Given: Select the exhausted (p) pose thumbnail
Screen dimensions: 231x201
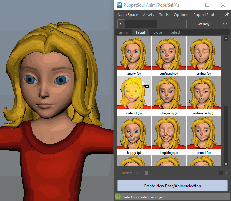Looking at the screenshot, I should [x=203, y=93].
